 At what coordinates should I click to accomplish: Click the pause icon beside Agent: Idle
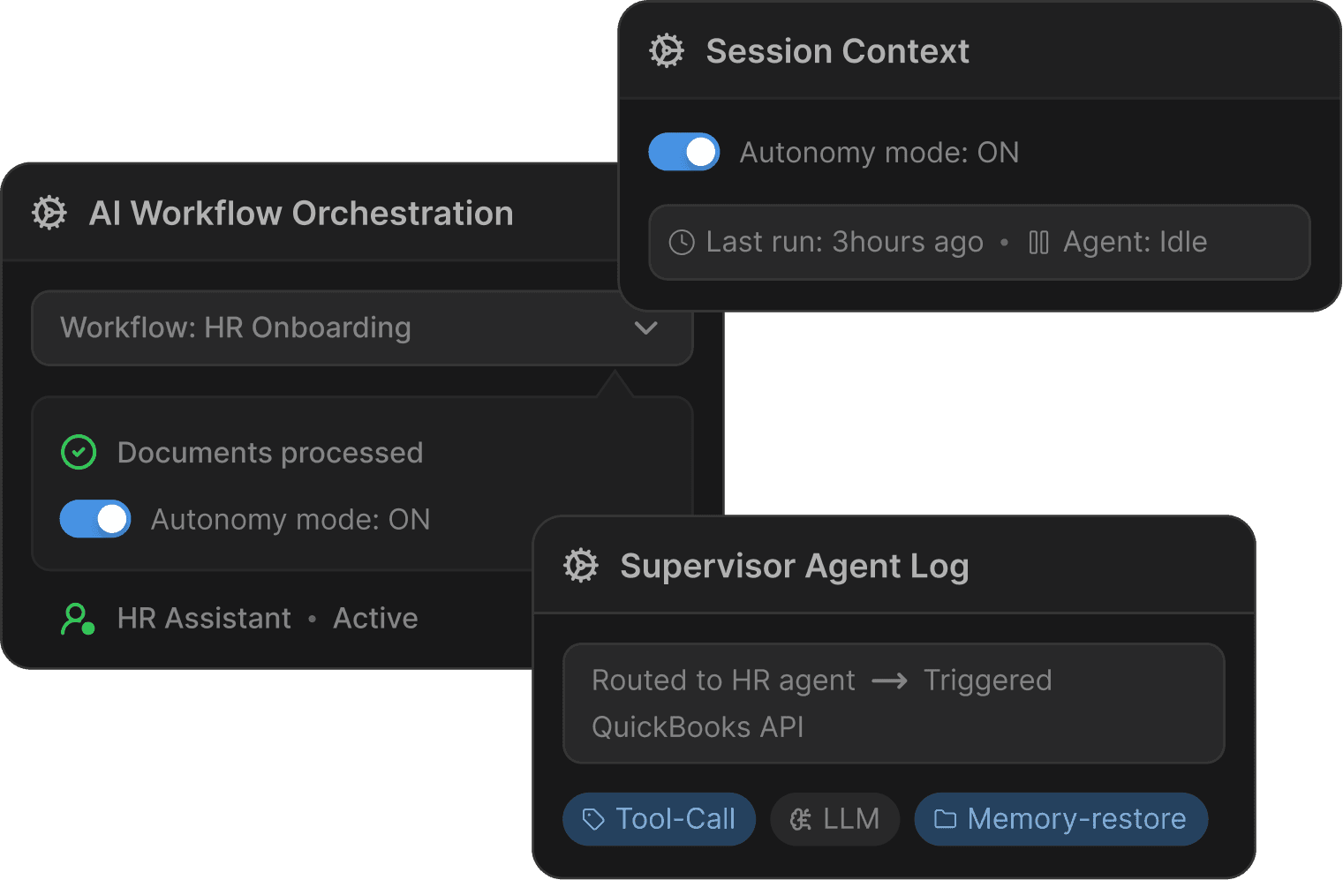pyautogui.click(x=1038, y=242)
